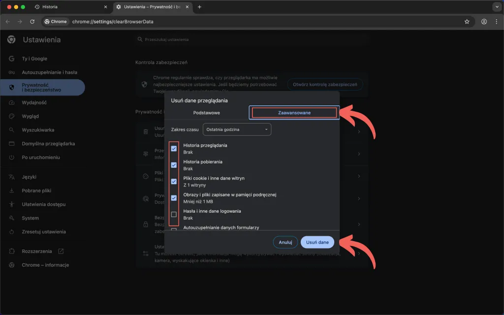The image size is (504, 315).
Task: Select the Wygląd paintbrush icon in sidebar
Action: (11, 116)
